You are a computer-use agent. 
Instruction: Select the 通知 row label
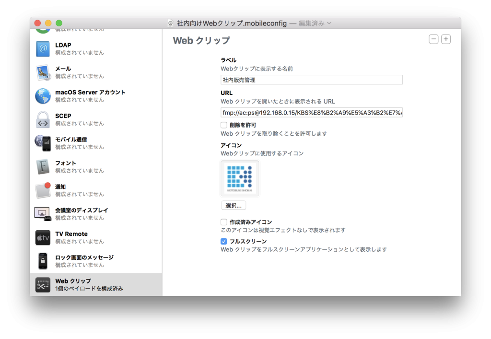pyautogui.click(x=60, y=187)
